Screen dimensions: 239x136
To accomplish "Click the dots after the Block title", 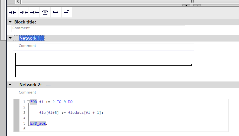I will pyautogui.click(x=42, y=23).
